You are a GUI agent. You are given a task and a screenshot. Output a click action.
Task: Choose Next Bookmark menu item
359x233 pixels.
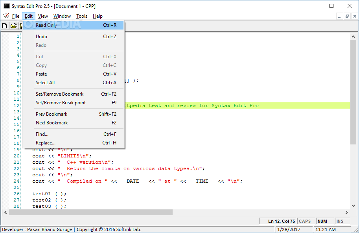click(x=73, y=123)
